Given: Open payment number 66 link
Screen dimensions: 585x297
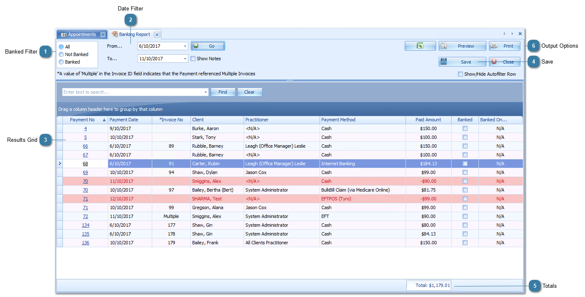Looking at the screenshot, I should (x=86, y=146).
